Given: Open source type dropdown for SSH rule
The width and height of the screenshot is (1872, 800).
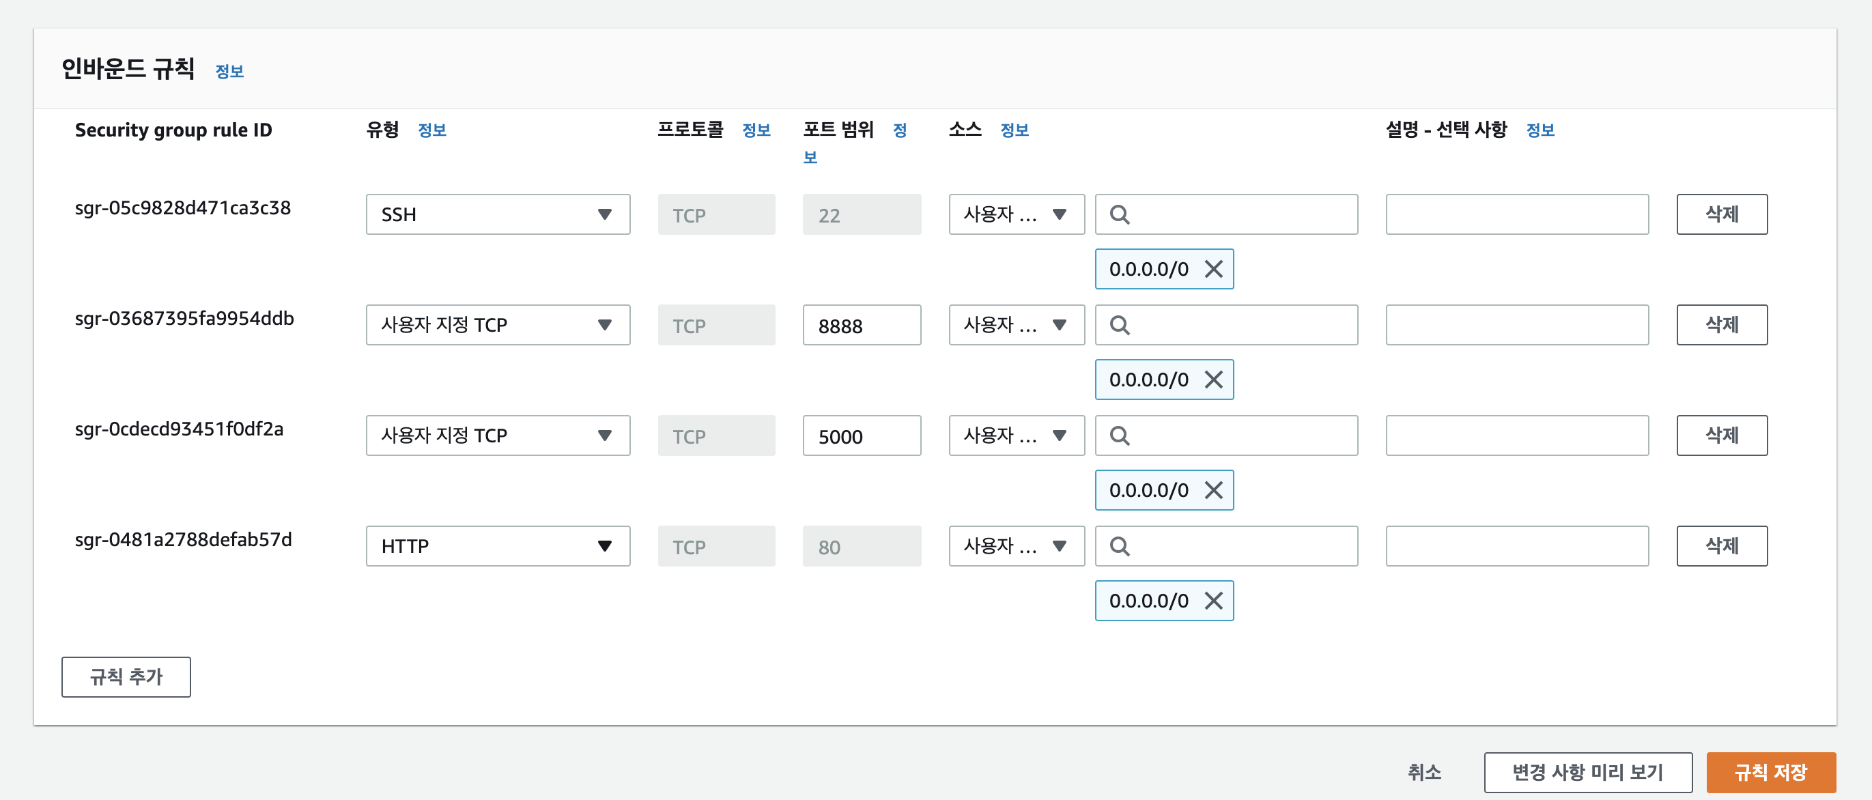Looking at the screenshot, I should point(1015,214).
